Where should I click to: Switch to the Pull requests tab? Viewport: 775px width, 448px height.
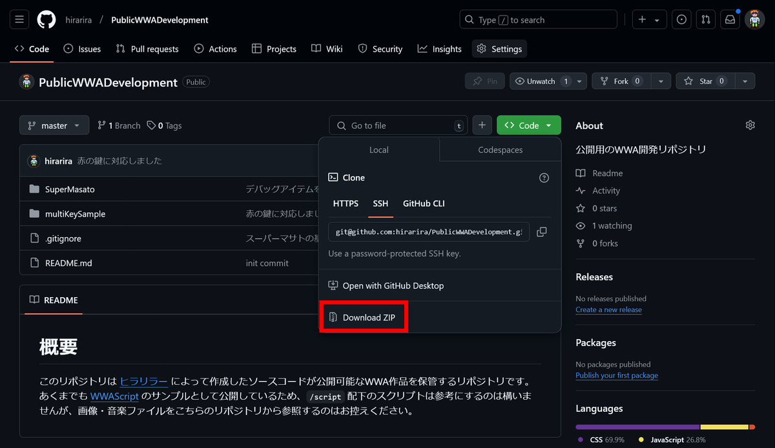(147, 49)
